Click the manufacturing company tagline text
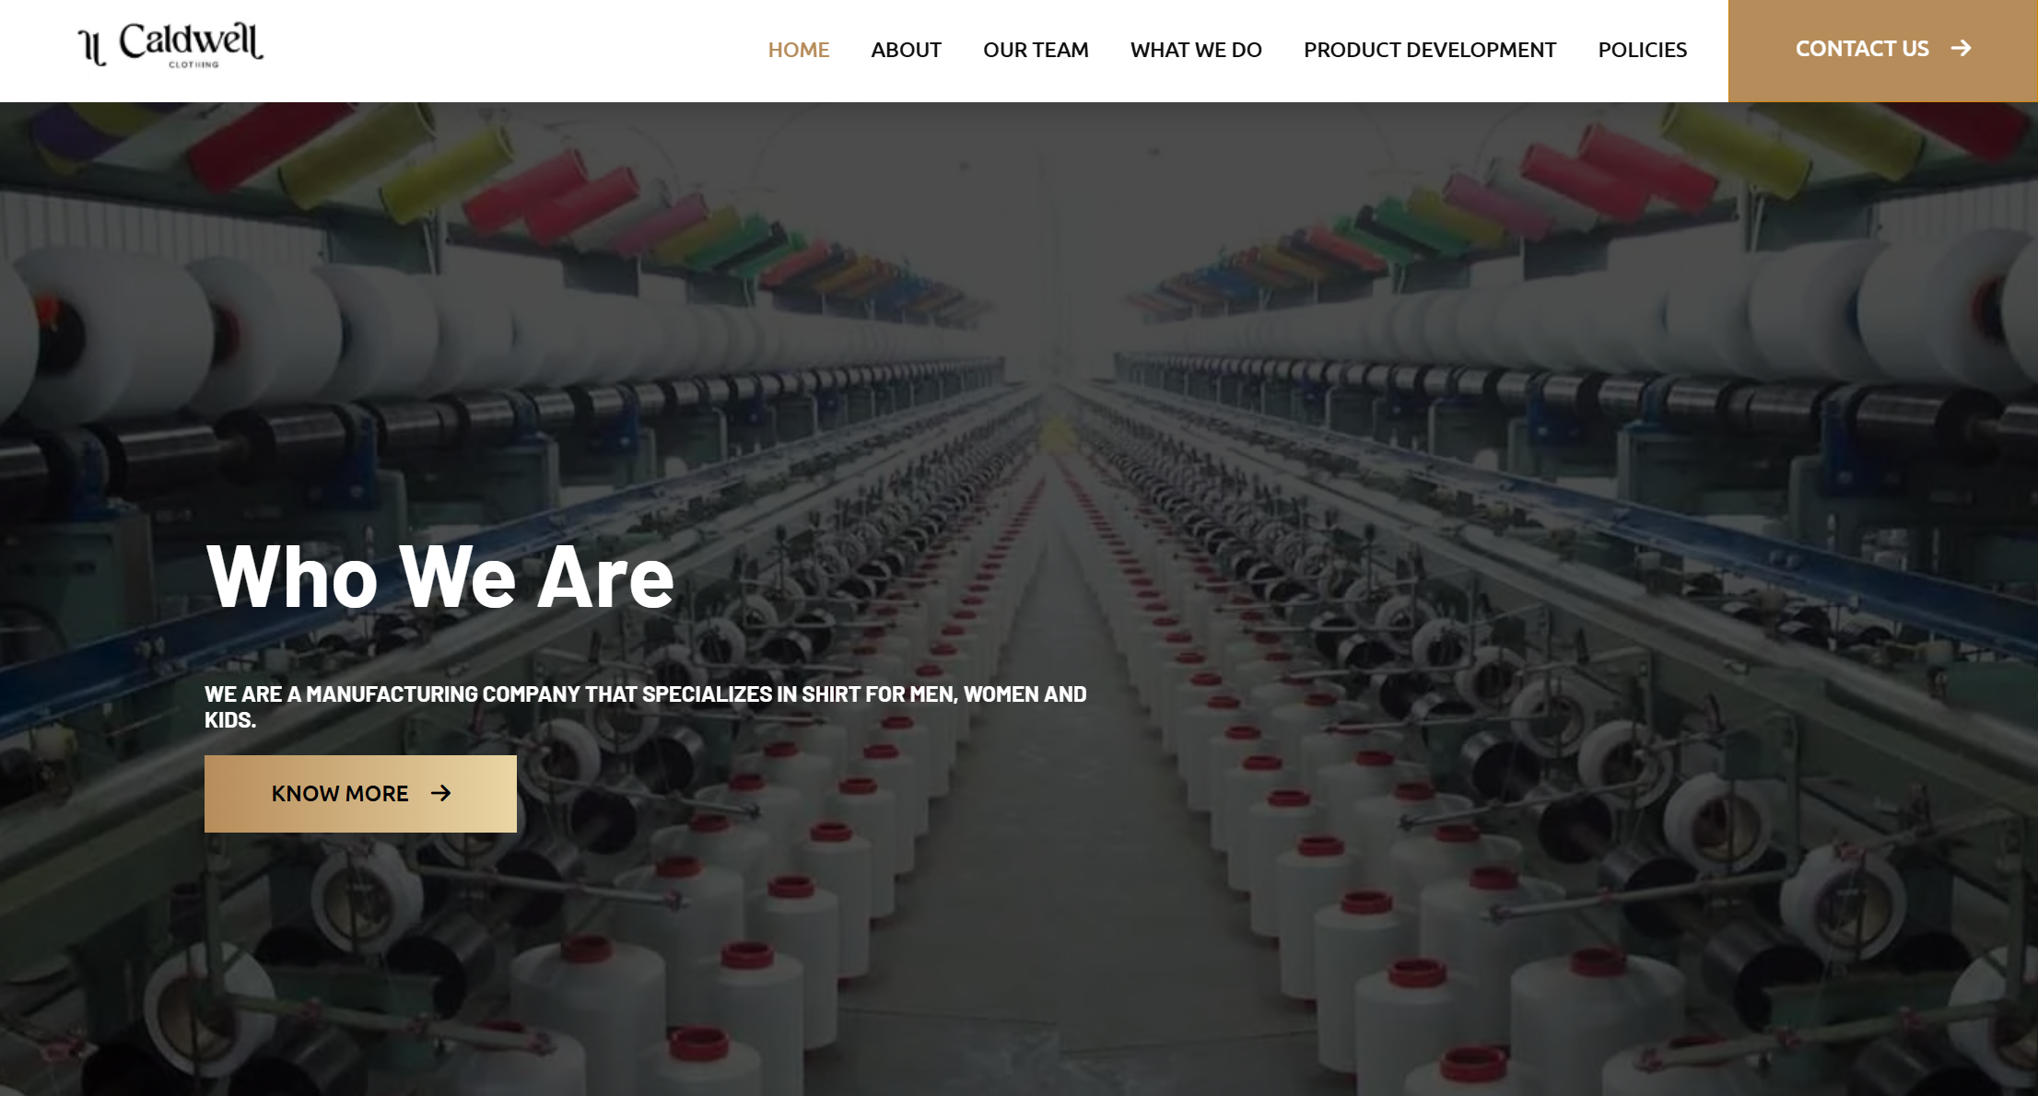2038x1096 pixels. coord(645,707)
